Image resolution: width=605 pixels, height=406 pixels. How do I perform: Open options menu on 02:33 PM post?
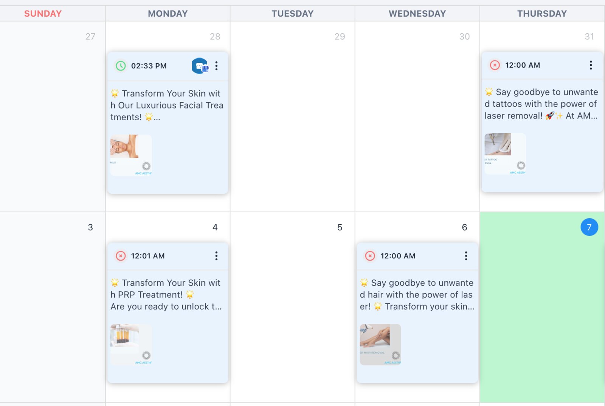click(216, 66)
